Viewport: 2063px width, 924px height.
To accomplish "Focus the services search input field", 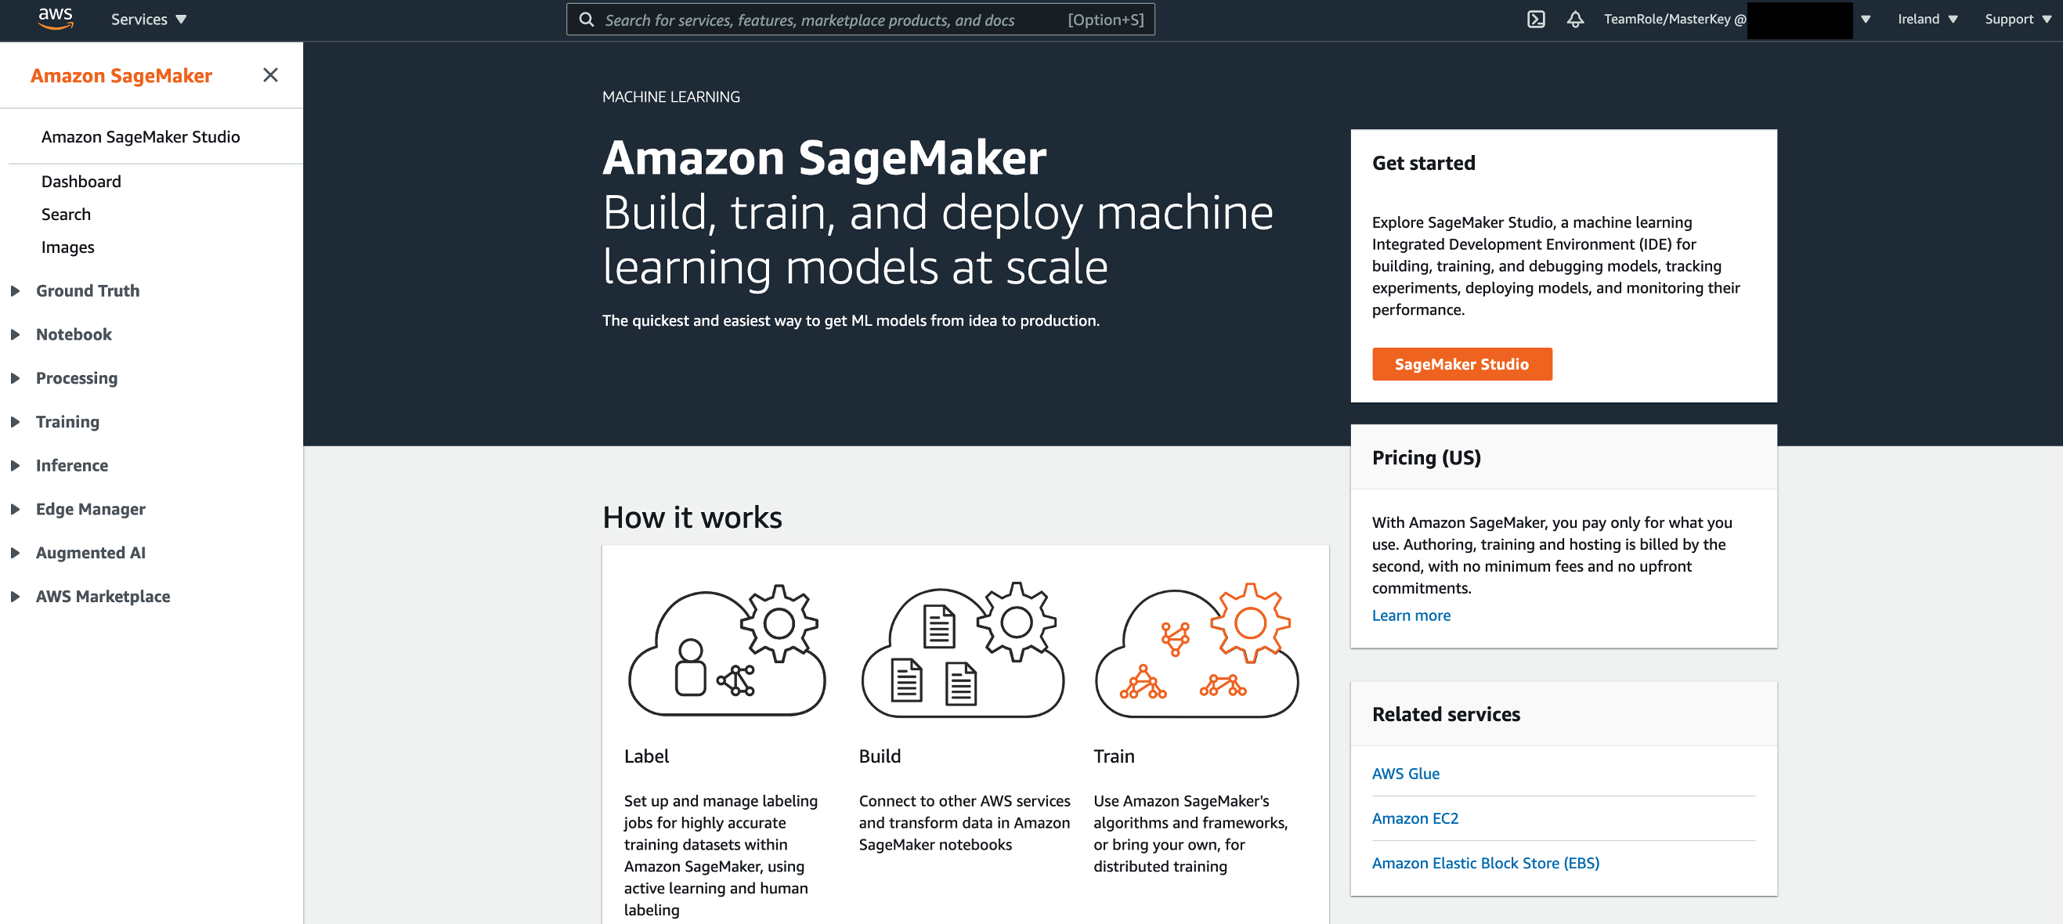I will 860,20.
